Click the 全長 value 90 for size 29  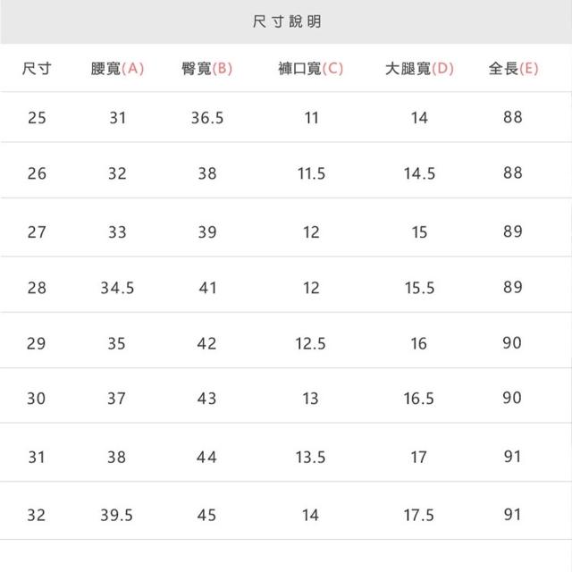(x=512, y=343)
